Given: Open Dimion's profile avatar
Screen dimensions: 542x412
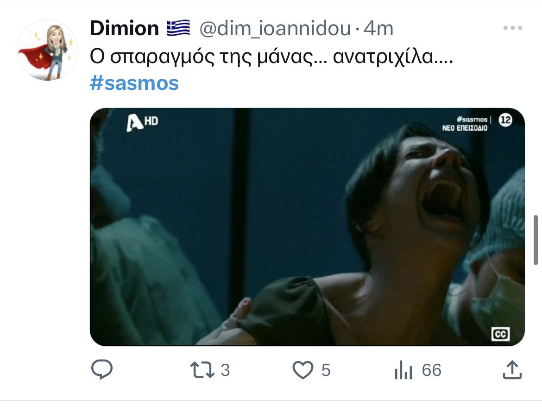Looking at the screenshot, I should point(47,50).
